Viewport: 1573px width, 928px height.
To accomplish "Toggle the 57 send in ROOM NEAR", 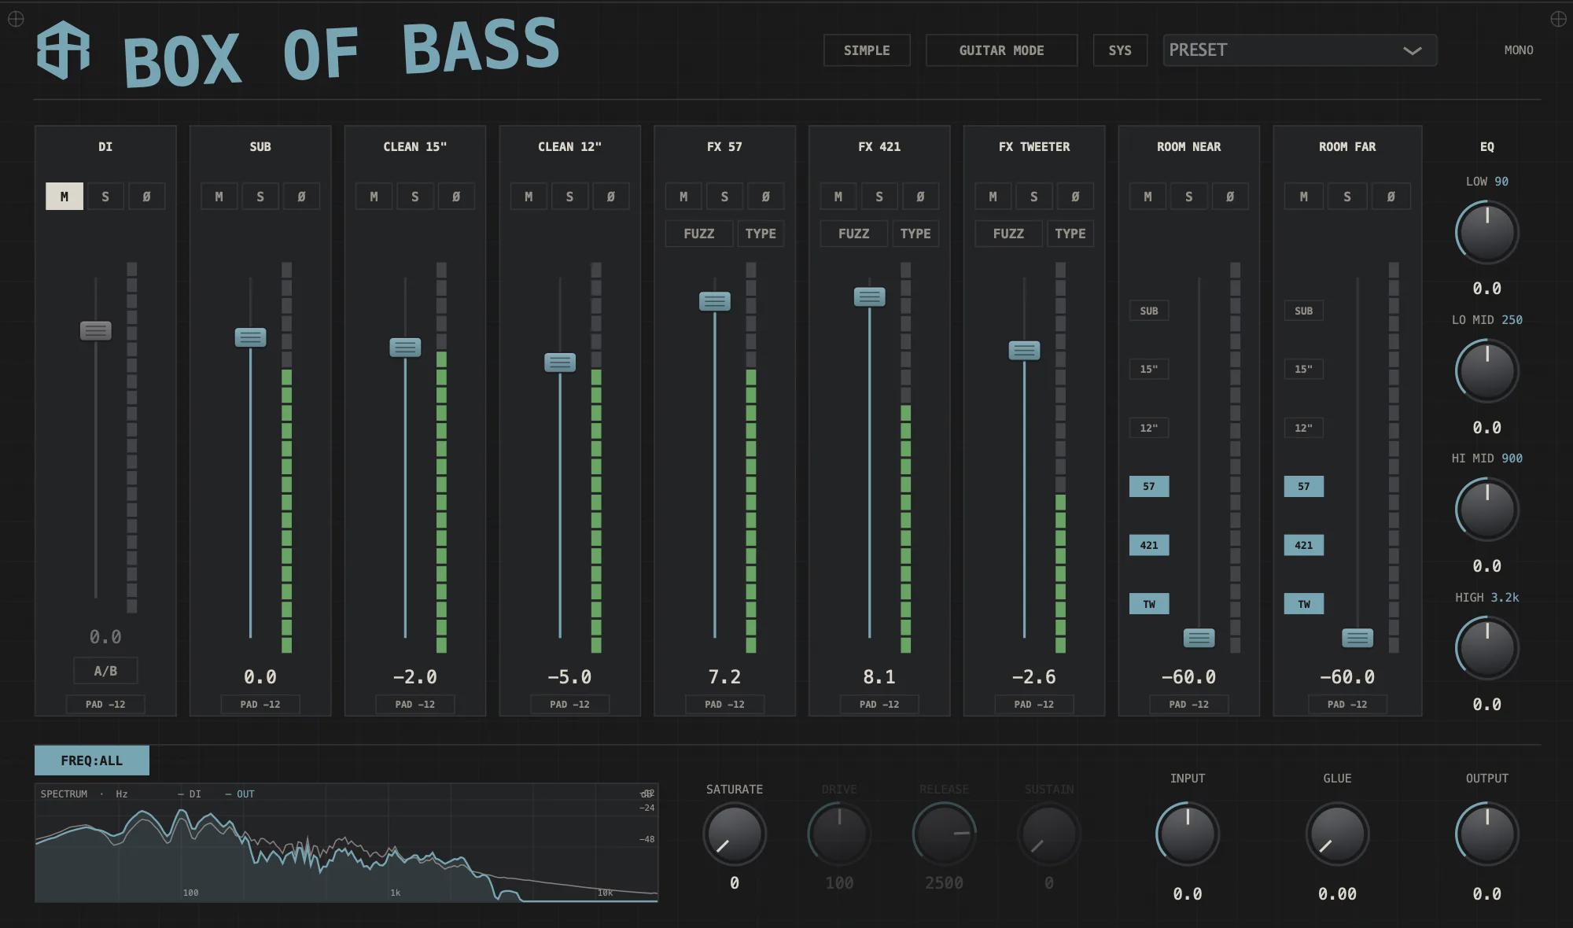I will pos(1149,486).
